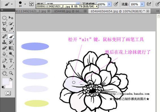This screenshot has width=160, height=112.
Task: Toggle tablet pressure for opacity
Action: point(116,4)
